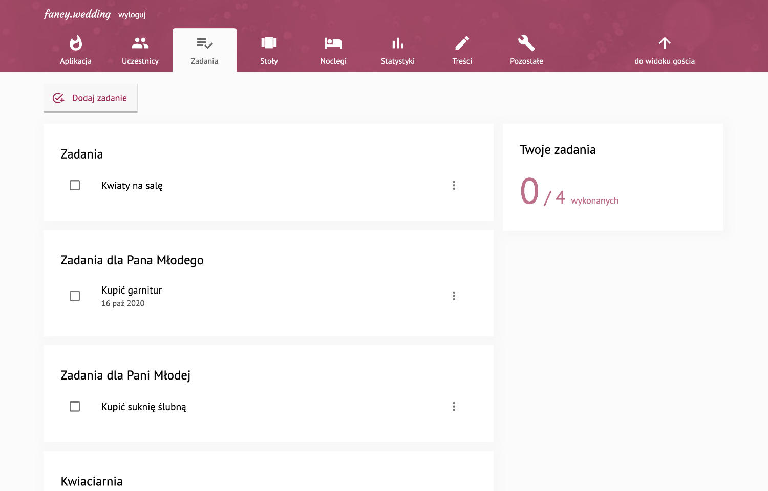Go to the Noclegi tab label
The height and width of the screenshot is (491, 768).
click(x=333, y=61)
